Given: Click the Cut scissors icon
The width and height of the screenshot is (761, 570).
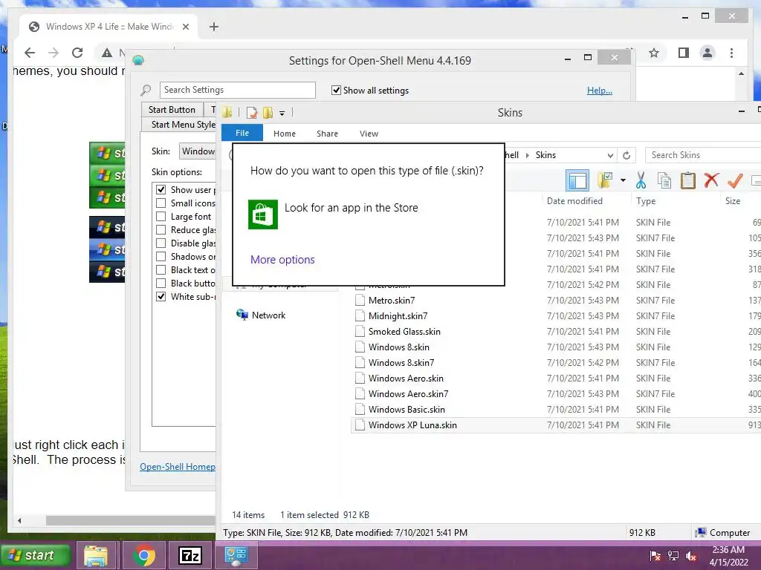Looking at the screenshot, I should pos(641,181).
